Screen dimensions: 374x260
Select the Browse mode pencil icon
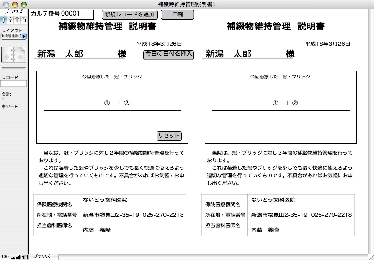4,20
